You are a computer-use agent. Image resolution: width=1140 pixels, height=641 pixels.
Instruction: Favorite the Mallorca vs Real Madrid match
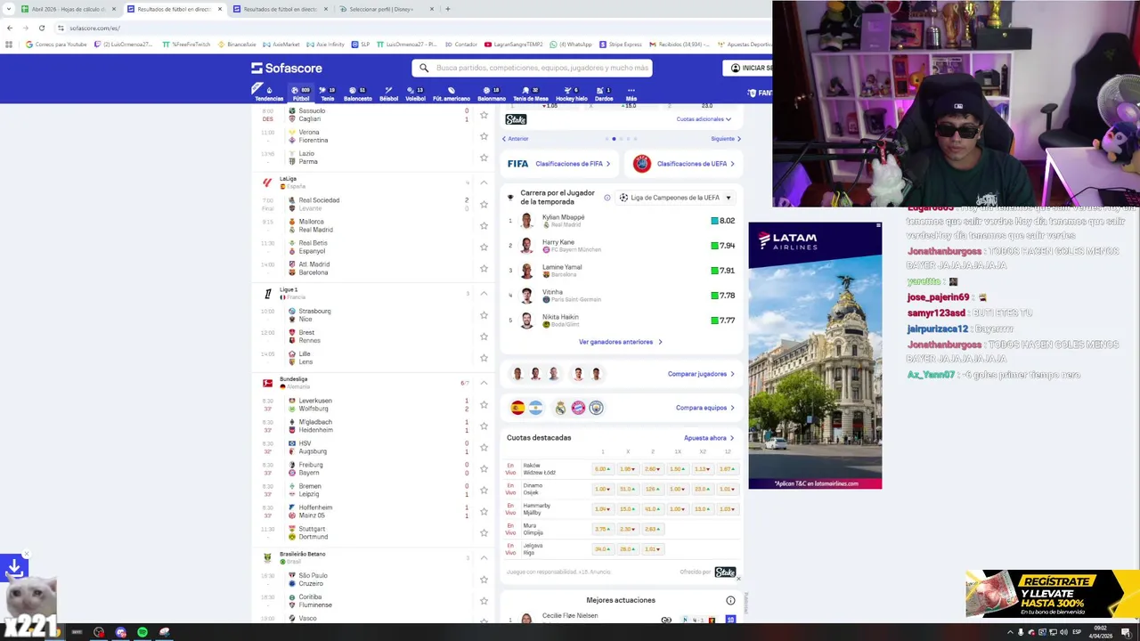484,225
